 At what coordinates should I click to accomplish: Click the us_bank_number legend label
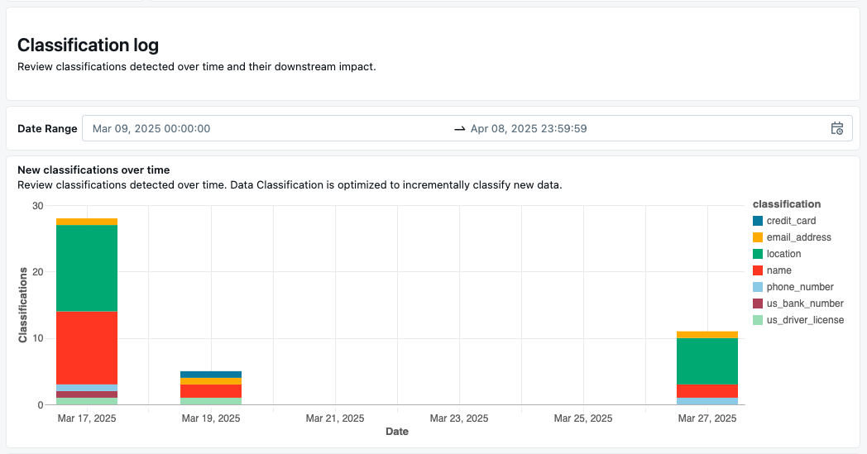[804, 303]
